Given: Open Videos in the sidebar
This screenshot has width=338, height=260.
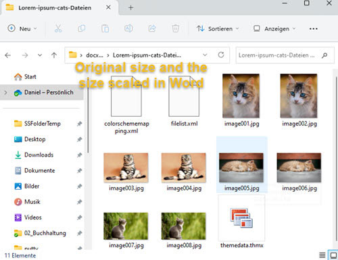Looking at the screenshot, I should click(x=28, y=217).
